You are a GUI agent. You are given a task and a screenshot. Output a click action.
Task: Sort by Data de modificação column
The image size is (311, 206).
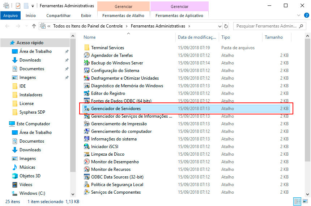click(197, 37)
